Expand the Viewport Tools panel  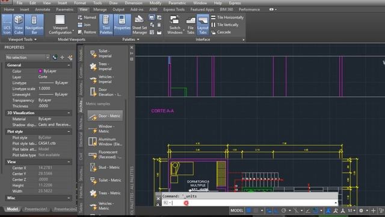pos(22,39)
